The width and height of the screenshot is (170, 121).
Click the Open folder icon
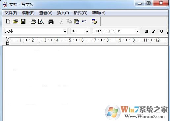click(16, 21)
